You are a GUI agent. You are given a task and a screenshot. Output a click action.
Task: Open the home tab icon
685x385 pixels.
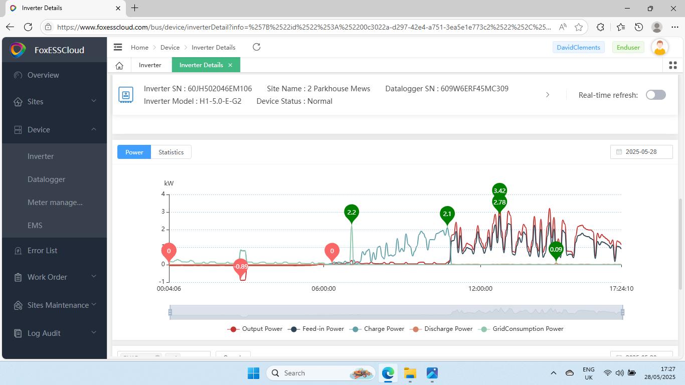(119, 65)
